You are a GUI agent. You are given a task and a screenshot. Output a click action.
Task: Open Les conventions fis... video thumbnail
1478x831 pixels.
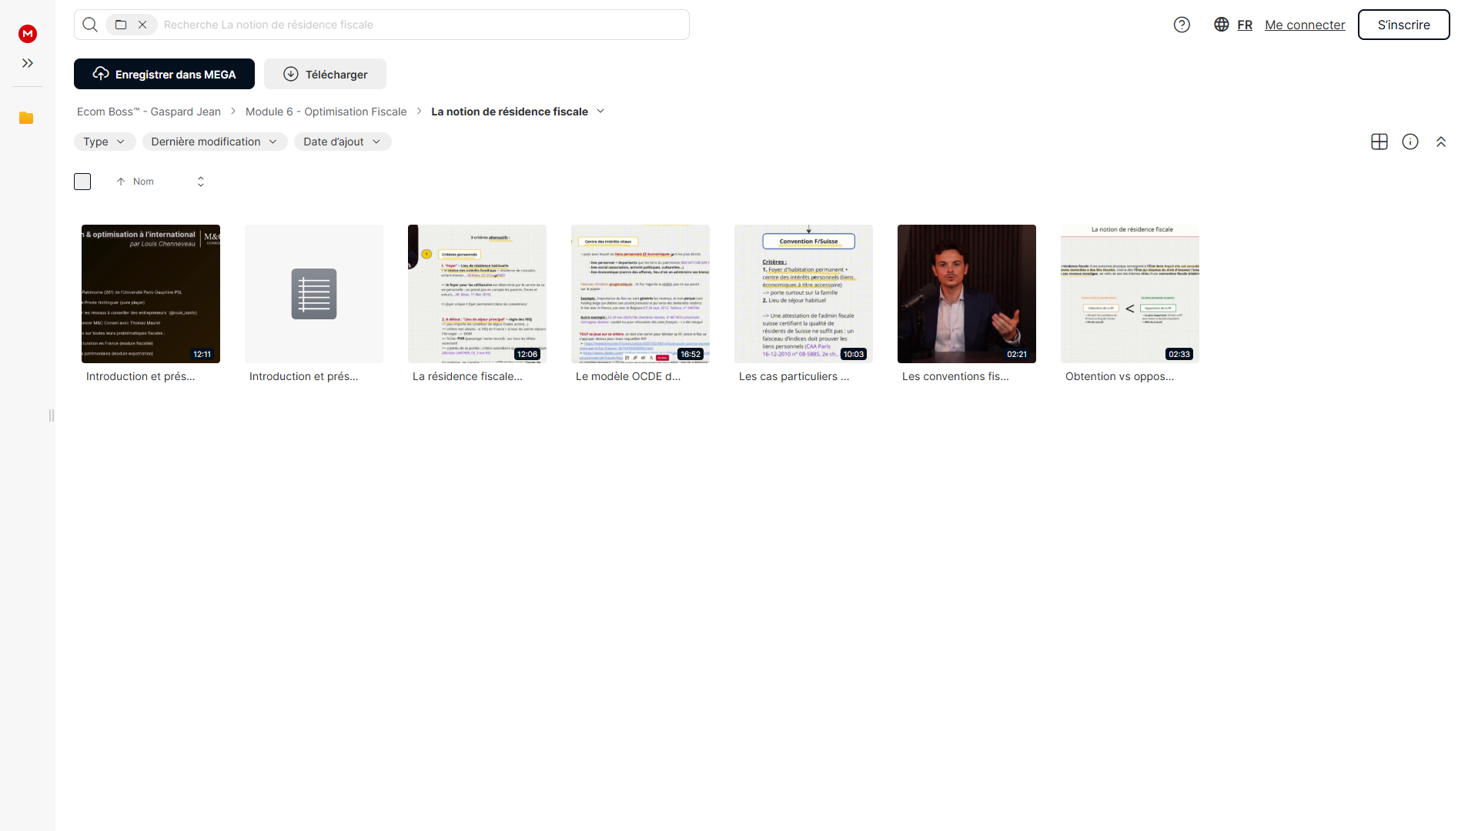tap(967, 294)
